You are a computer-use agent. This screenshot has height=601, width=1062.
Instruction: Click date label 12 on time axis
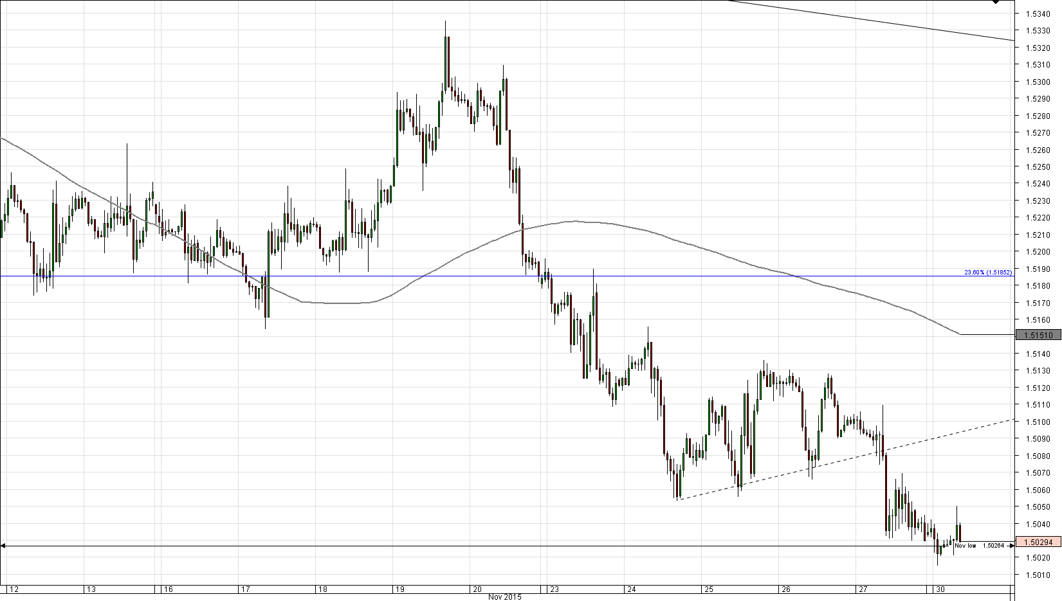(13, 589)
